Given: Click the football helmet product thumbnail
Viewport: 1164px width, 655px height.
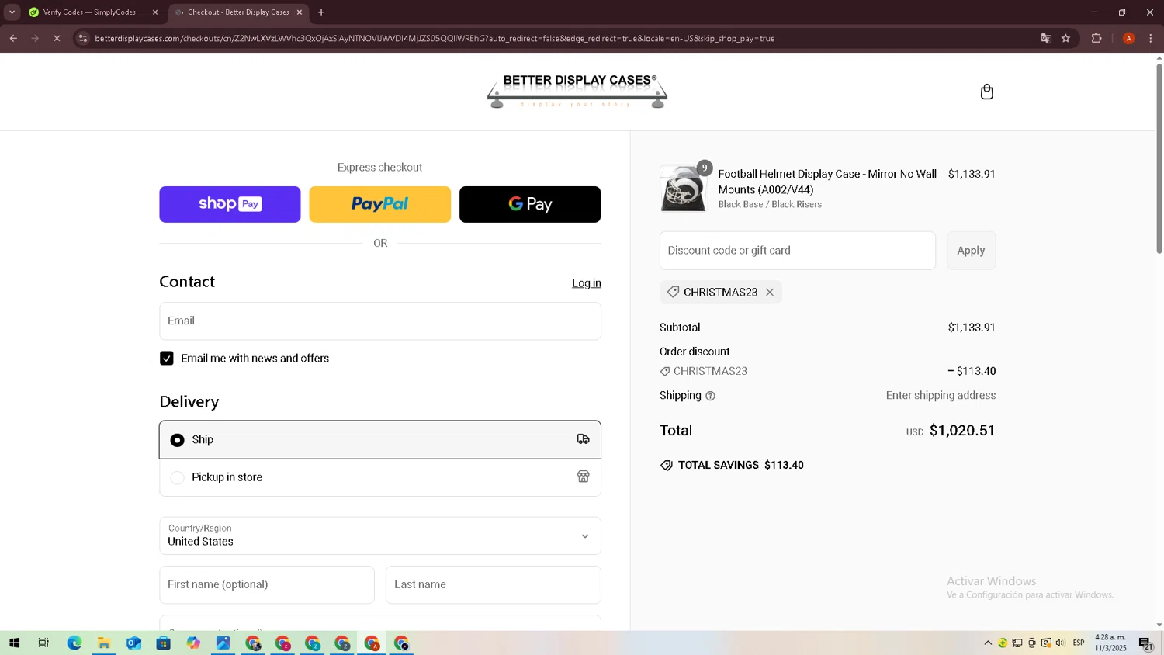Looking at the screenshot, I should (x=683, y=189).
